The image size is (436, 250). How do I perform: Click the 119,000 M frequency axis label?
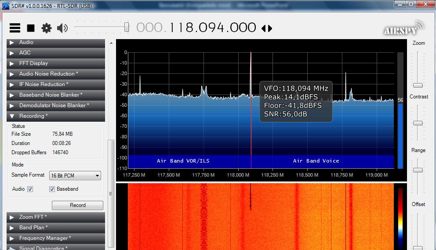[377, 175]
